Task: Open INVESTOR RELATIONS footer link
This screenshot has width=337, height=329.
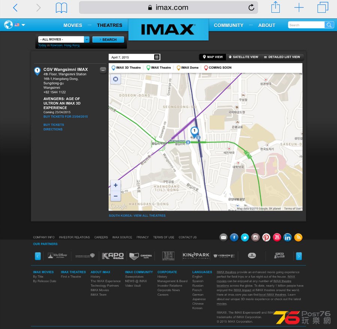Action: pos(75,237)
